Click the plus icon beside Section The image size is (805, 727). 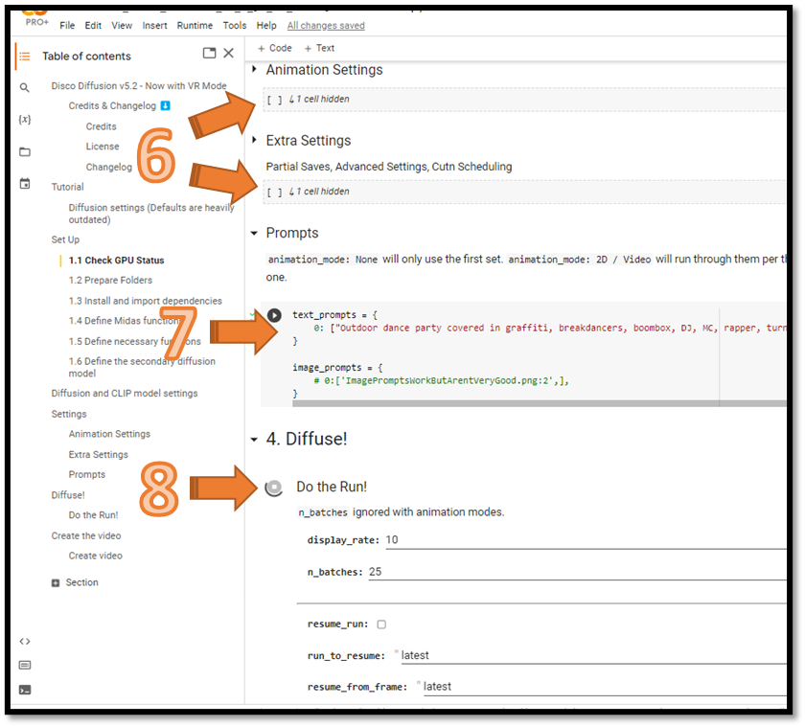pyautogui.click(x=56, y=582)
